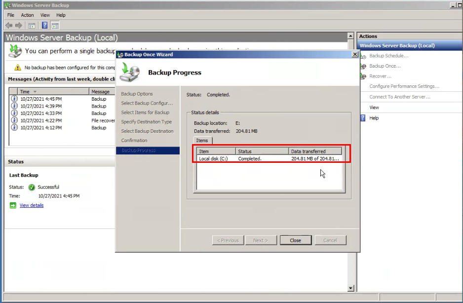Image resolution: width=463 pixels, height=303 pixels.
Task: Open the Help menu in the menu bar
Action: [61, 15]
